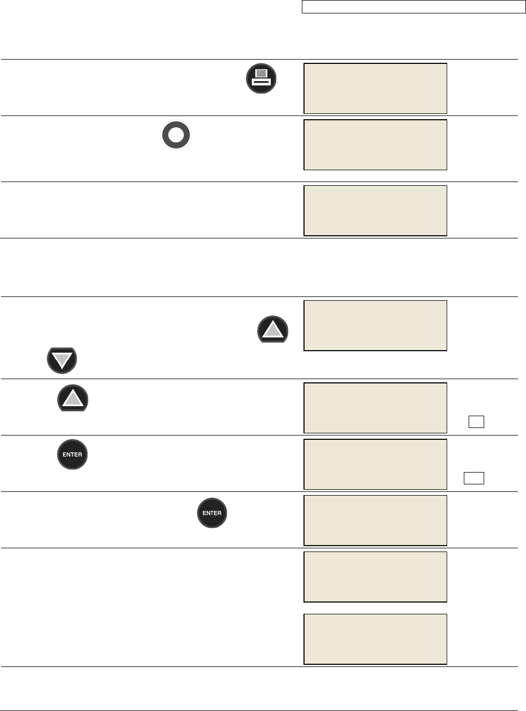526x711 pixels.
Task: Click the last display panel at the bottom
Action: 375,639
